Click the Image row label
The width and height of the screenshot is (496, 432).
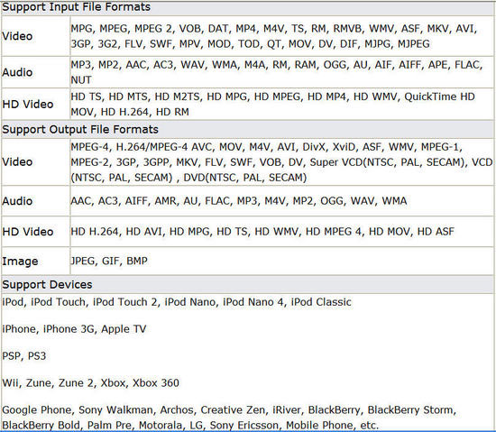[x=20, y=262]
